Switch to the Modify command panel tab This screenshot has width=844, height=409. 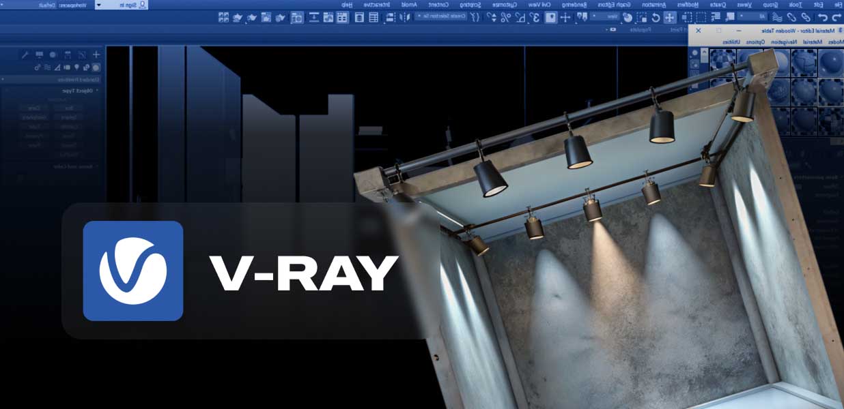tap(82, 55)
